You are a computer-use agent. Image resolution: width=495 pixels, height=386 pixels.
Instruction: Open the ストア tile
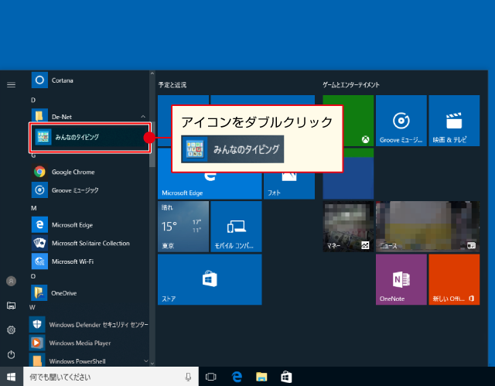point(210,279)
